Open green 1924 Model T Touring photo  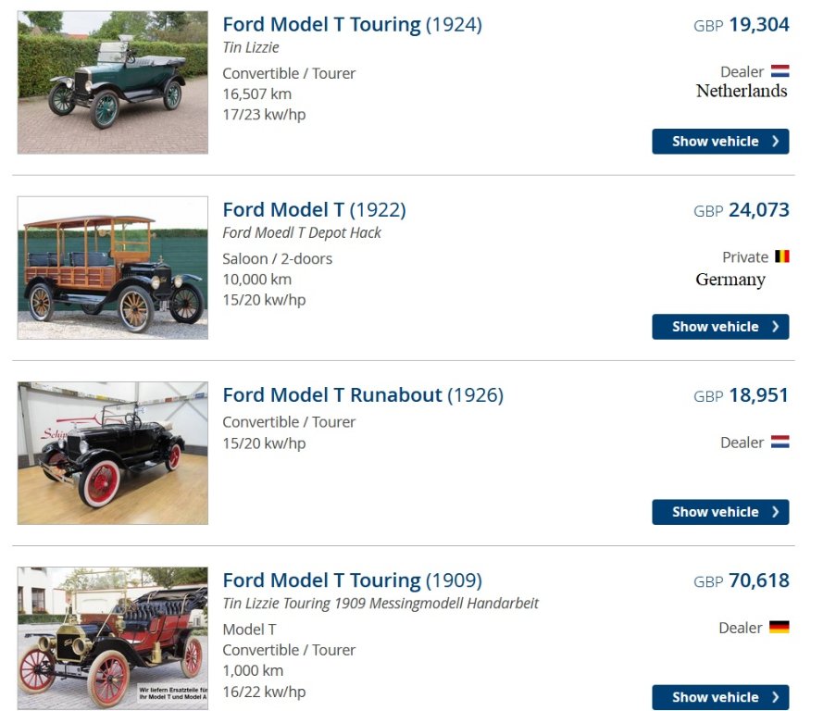(x=113, y=82)
